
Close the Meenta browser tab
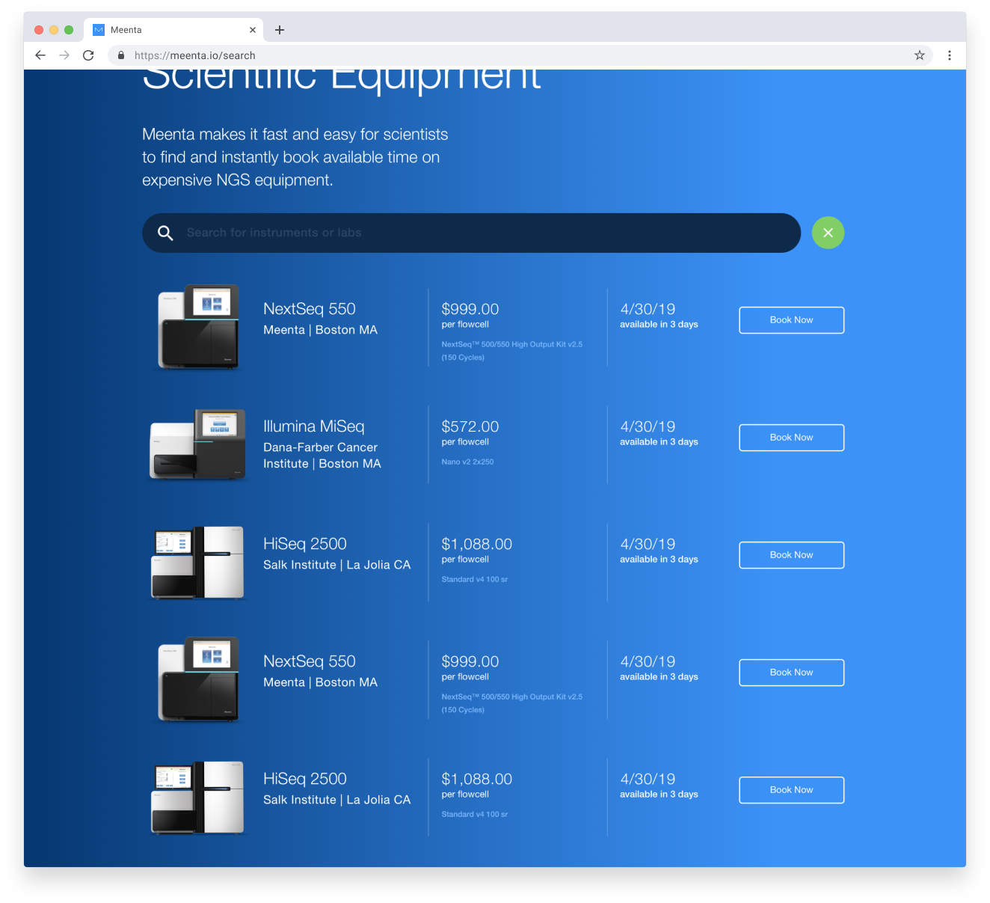point(253,30)
